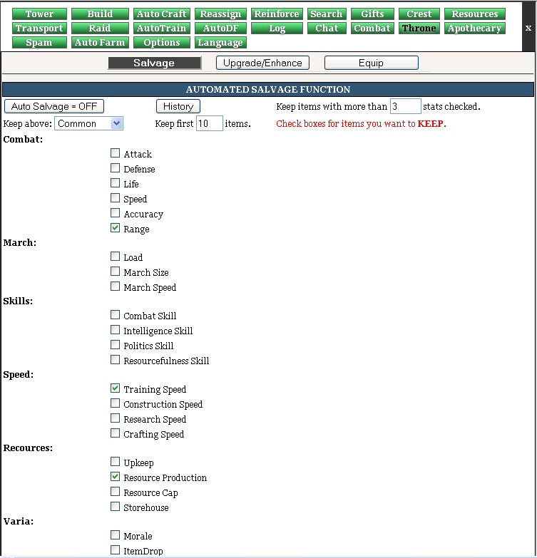Image resolution: width=537 pixels, height=558 pixels.
Task: Open the Apothecary tab
Action: (475, 28)
